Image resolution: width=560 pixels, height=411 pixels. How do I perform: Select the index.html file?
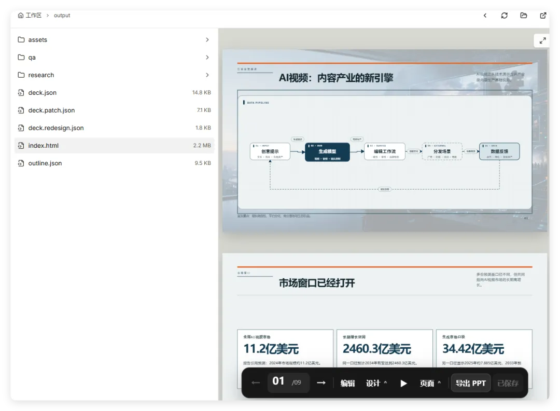114,145
